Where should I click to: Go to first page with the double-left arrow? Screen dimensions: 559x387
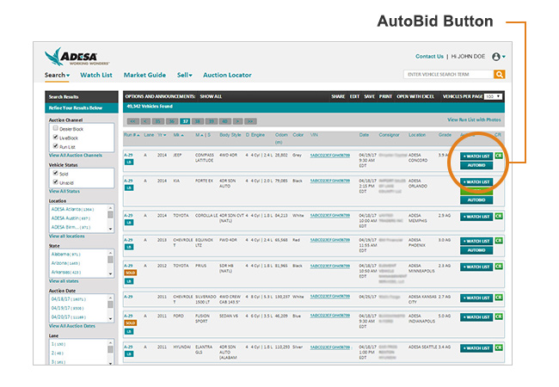pyautogui.click(x=132, y=121)
